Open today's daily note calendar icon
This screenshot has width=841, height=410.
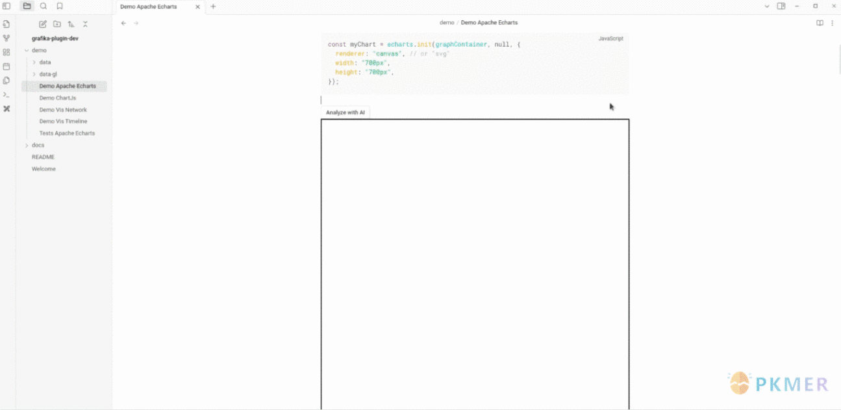click(x=6, y=66)
